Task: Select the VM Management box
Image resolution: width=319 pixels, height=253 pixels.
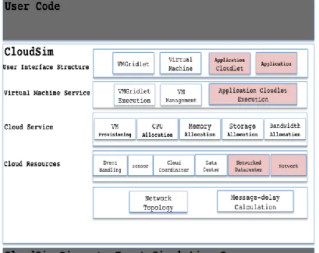Action: pyautogui.click(x=181, y=95)
